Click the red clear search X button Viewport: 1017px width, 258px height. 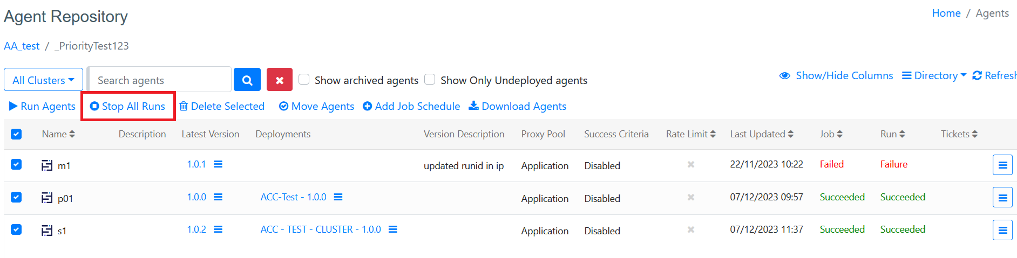click(279, 80)
